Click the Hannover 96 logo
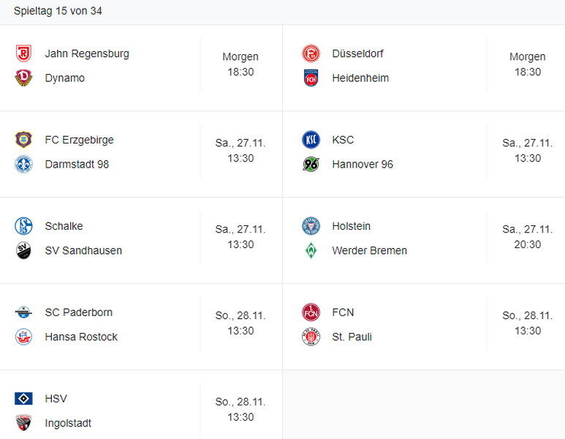 [311, 165]
